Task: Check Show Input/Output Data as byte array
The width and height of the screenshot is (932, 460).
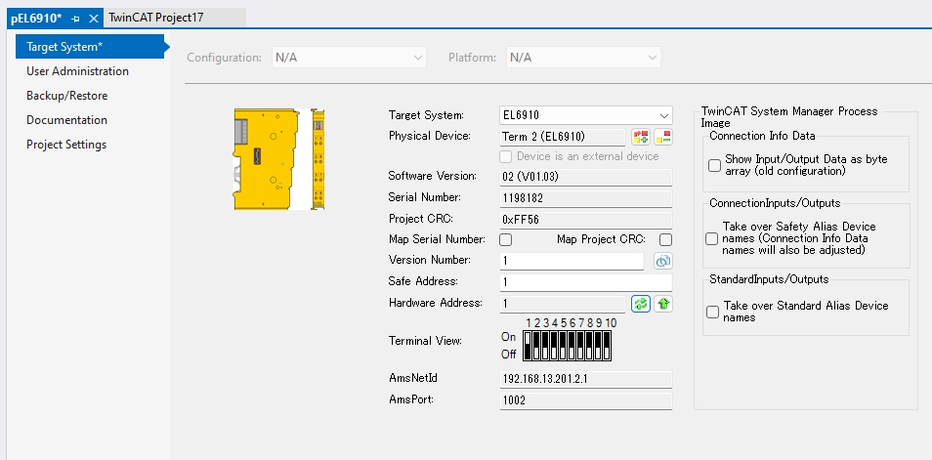Action: (715, 165)
